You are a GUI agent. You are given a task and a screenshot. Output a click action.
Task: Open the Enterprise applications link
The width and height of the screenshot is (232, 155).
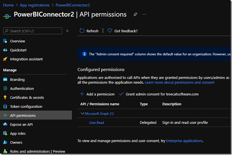tap(184, 141)
